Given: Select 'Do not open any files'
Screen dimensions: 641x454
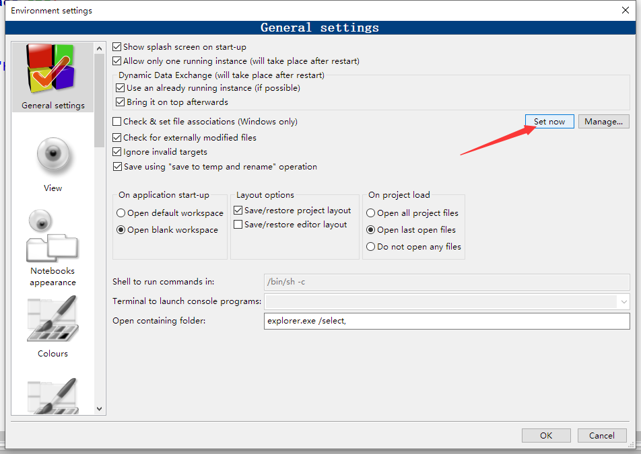Looking at the screenshot, I should click(372, 246).
